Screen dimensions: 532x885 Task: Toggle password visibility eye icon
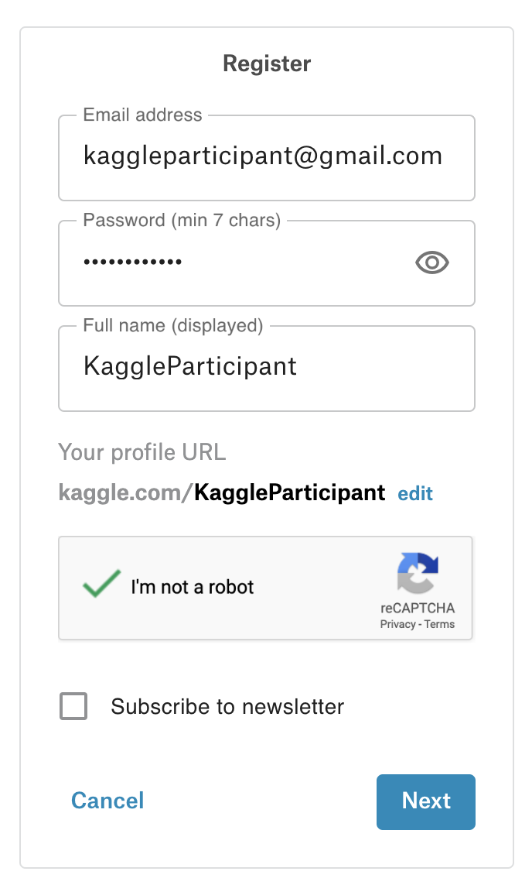432,263
